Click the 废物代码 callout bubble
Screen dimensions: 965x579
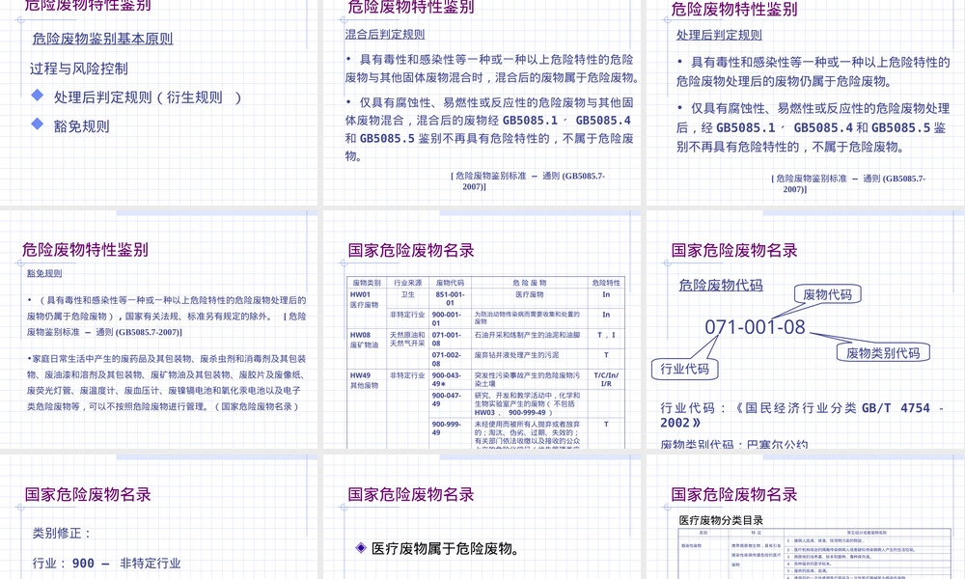(827, 294)
